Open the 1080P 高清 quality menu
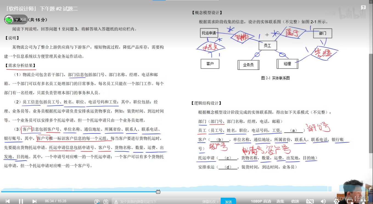The image size is (373, 204). pos(261,201)
